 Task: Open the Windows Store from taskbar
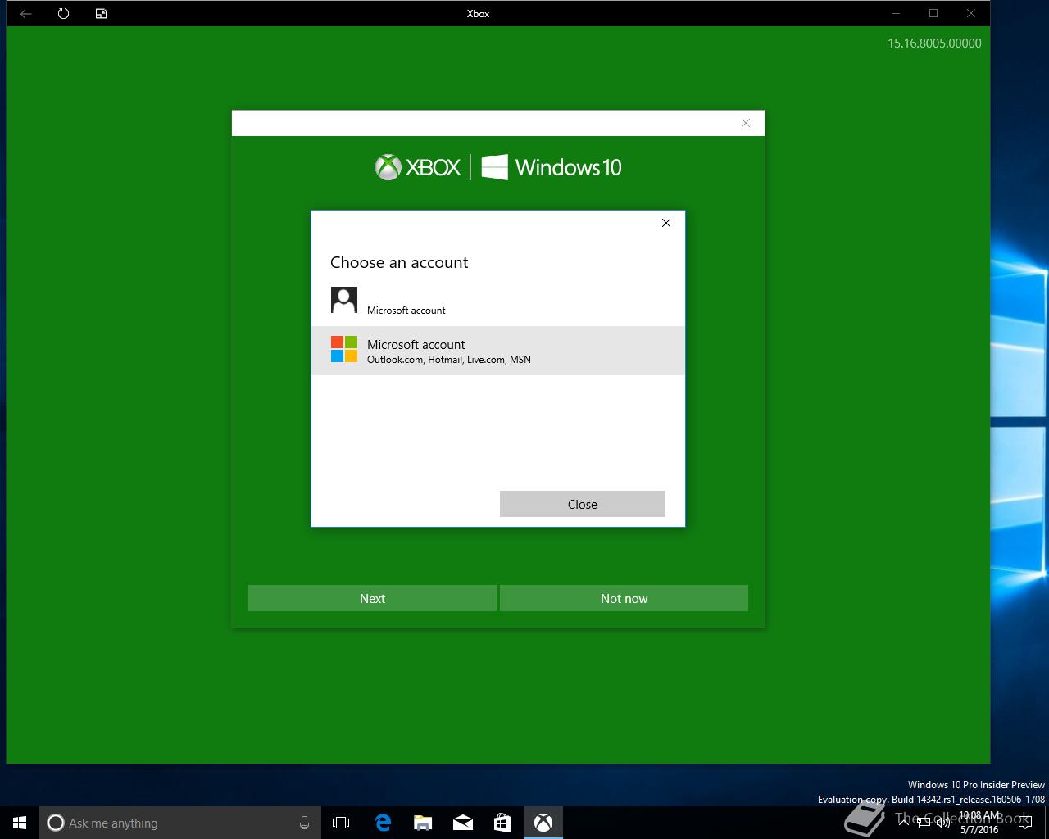click(x=502, y=823)
